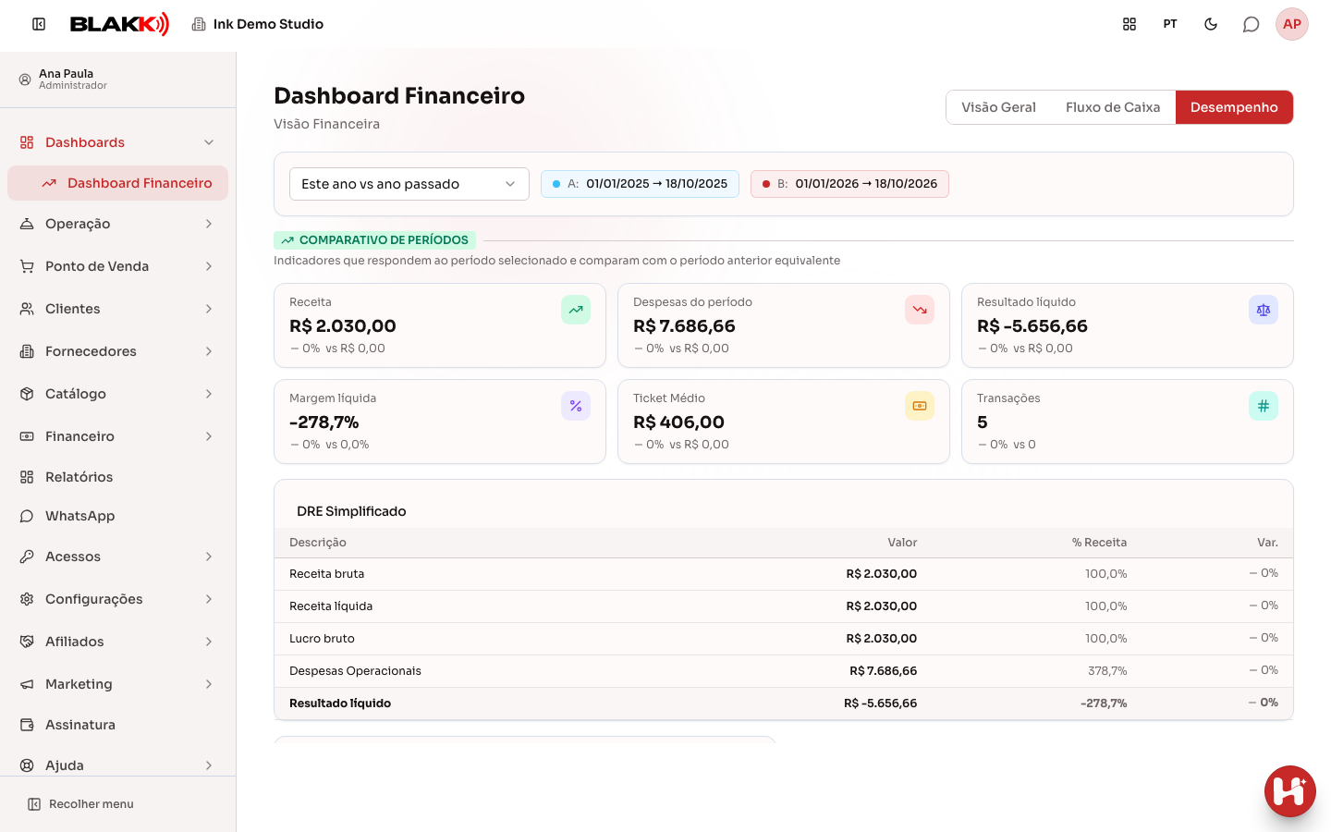The width and height of the screenshot is (1331, 832).
Task: Open the period comparison dropdown
Action: pos(409,184)
